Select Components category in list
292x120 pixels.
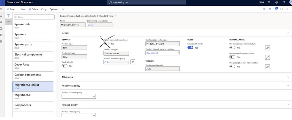coord(33,106)
